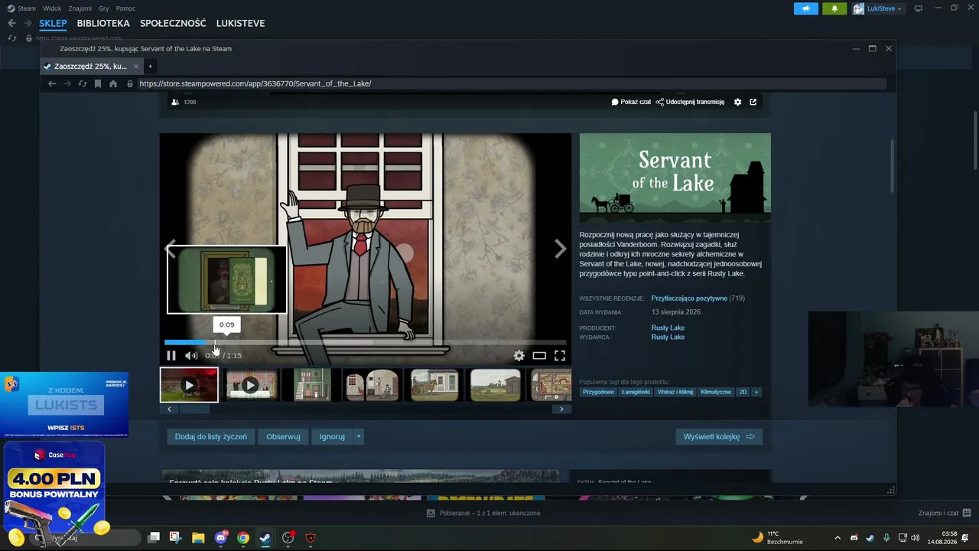Go home in the popup browser

pos(113,83)
